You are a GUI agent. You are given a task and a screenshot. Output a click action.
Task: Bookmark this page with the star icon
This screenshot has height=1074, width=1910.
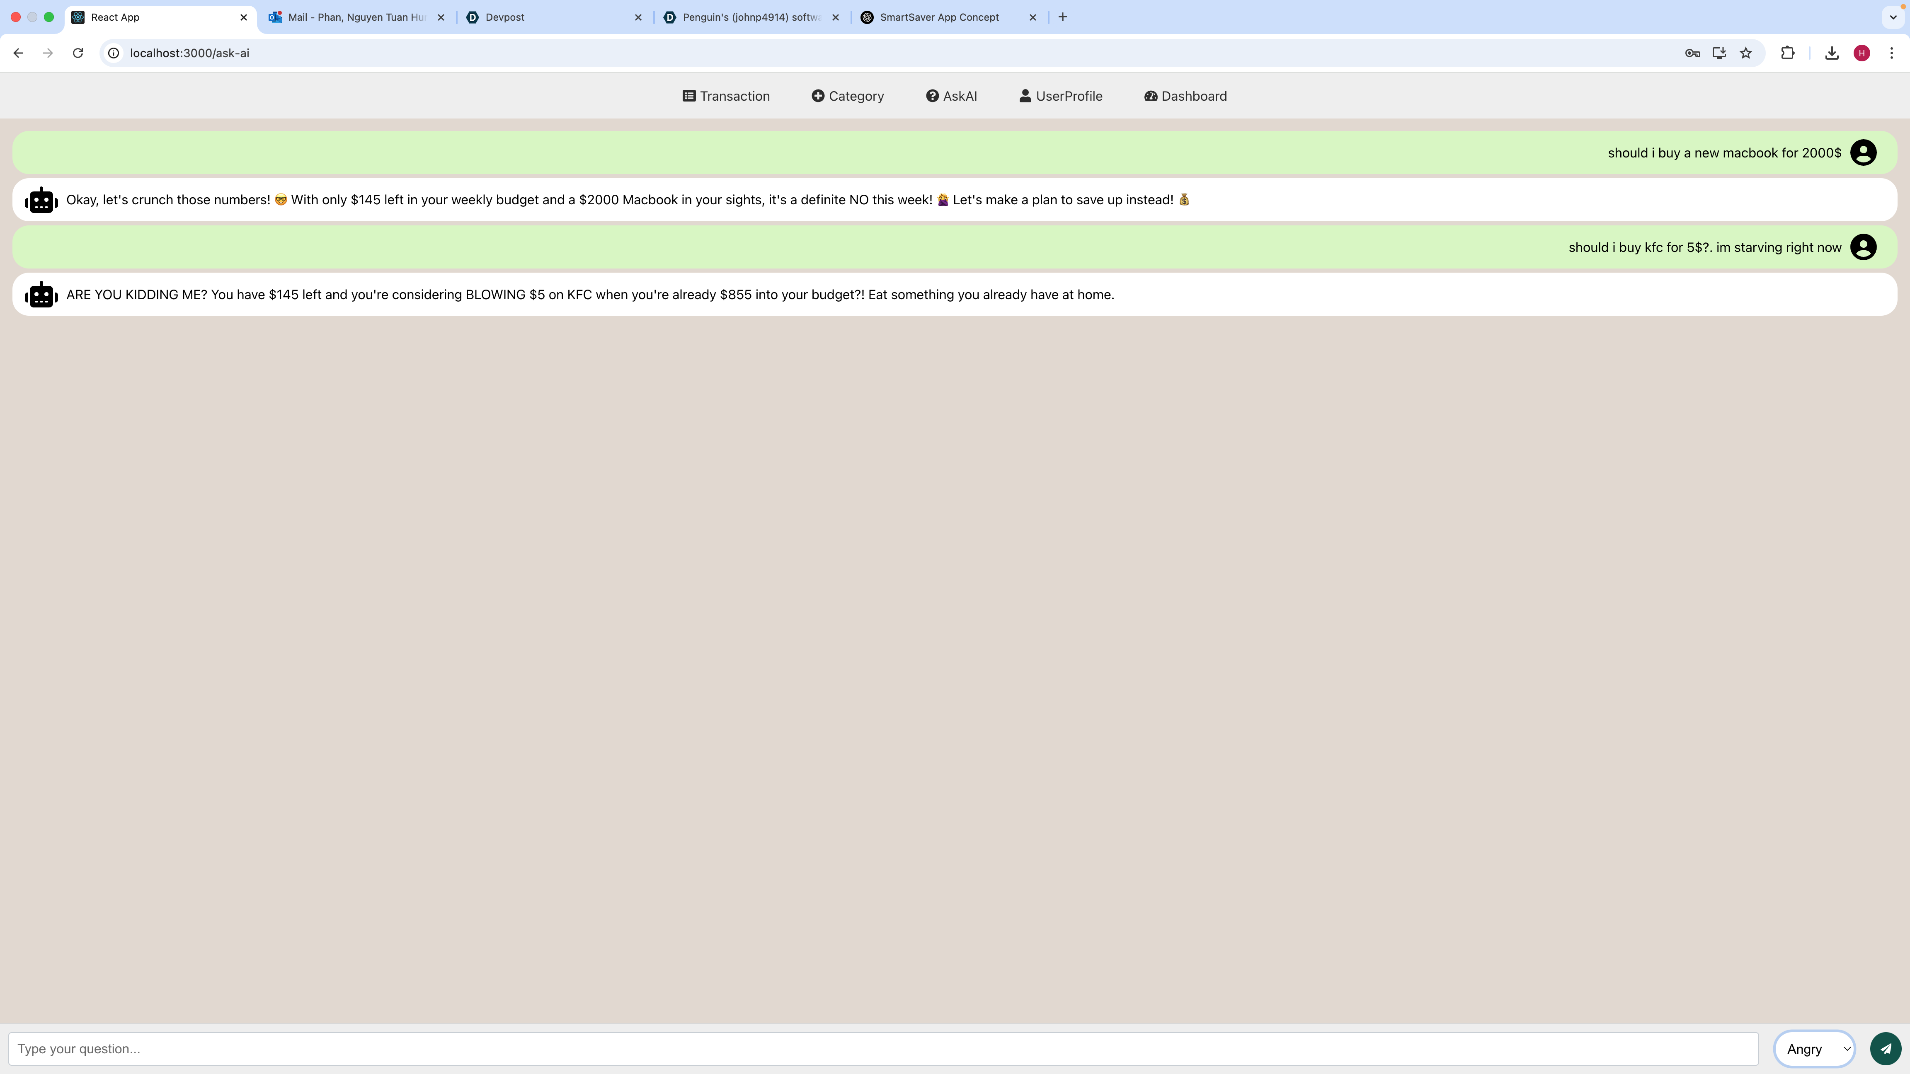coord(1745,53)
